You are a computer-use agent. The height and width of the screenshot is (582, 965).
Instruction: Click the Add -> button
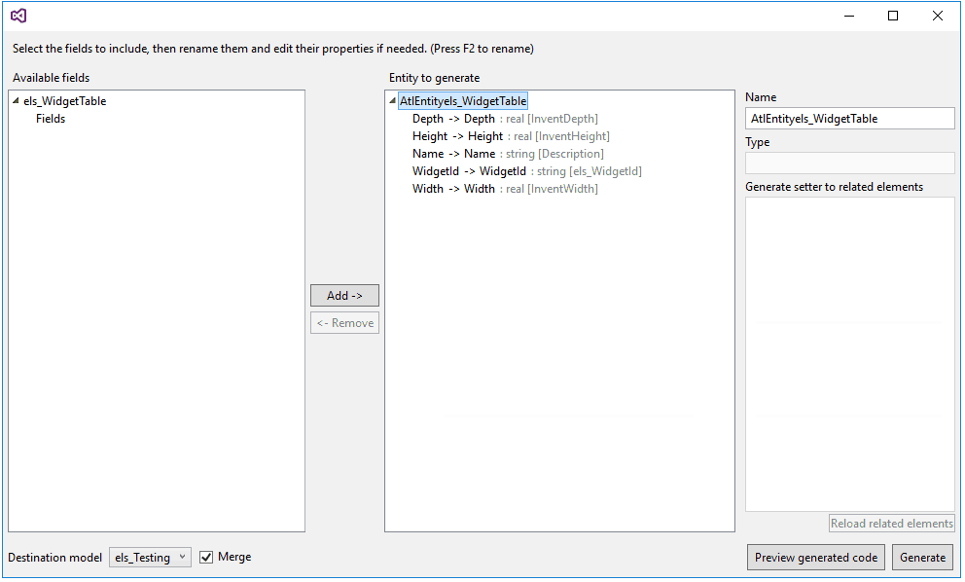click(x=344, y=296)
